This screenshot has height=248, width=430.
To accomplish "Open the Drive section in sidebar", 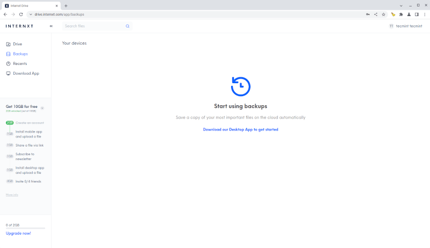I will click(x=18, y=44).
